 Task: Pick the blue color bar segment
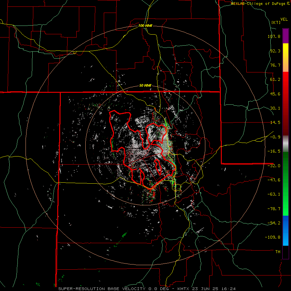pos(286,231)
